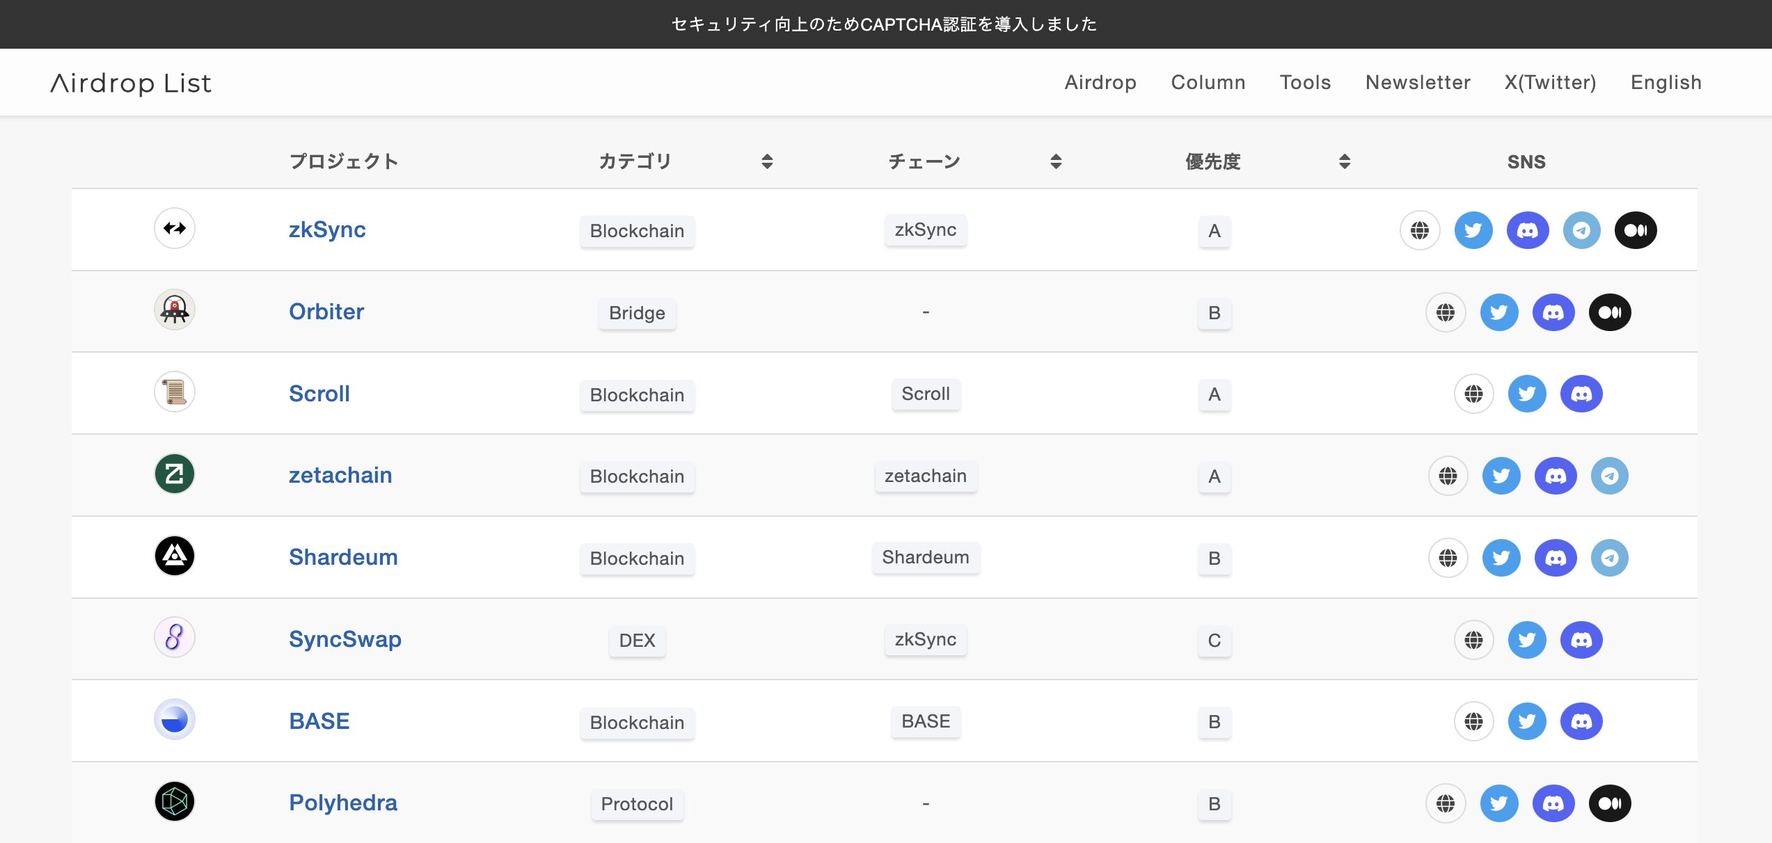Open the Shardeum project link

343,556
